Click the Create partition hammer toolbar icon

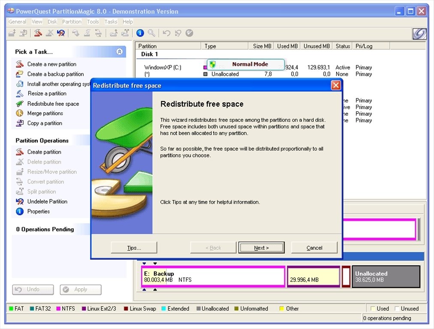(38, 33)
